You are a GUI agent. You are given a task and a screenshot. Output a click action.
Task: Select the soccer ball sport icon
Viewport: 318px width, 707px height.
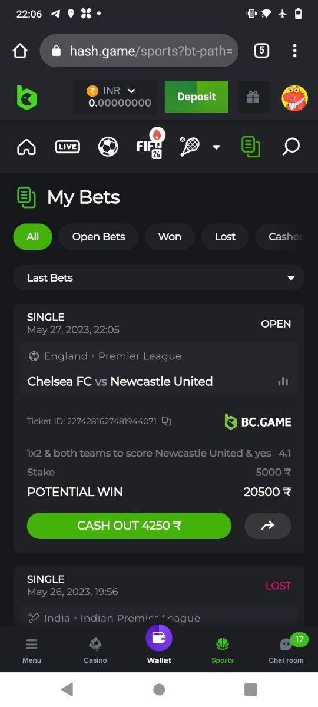click(x=108, y=147)
